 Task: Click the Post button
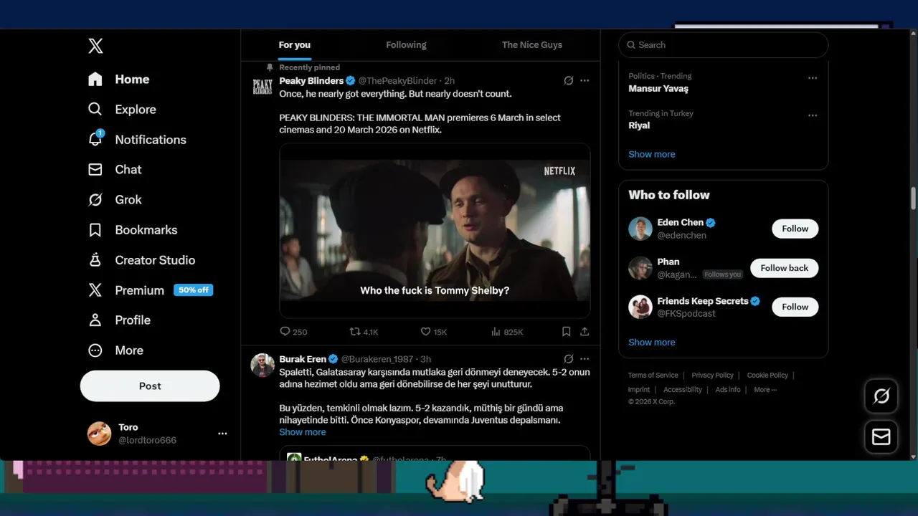click(x=150, y=386)
